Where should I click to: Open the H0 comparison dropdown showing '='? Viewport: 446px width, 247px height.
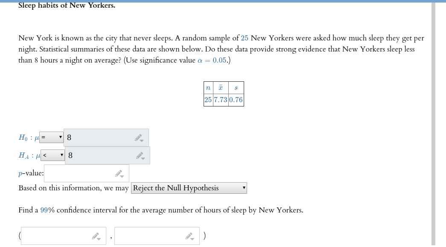pos(51,137)
